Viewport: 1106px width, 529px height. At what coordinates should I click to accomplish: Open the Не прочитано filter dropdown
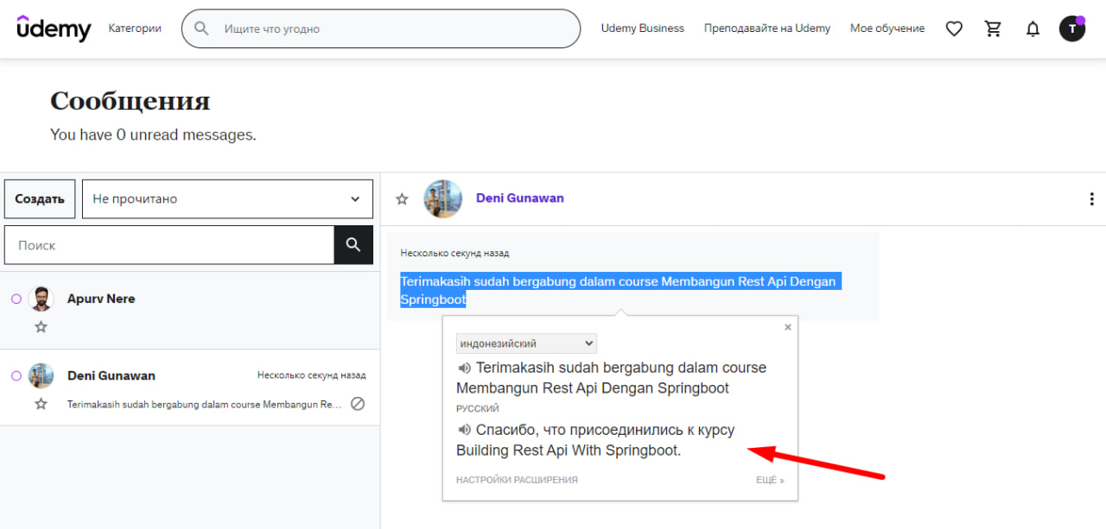tap(227, 198)
